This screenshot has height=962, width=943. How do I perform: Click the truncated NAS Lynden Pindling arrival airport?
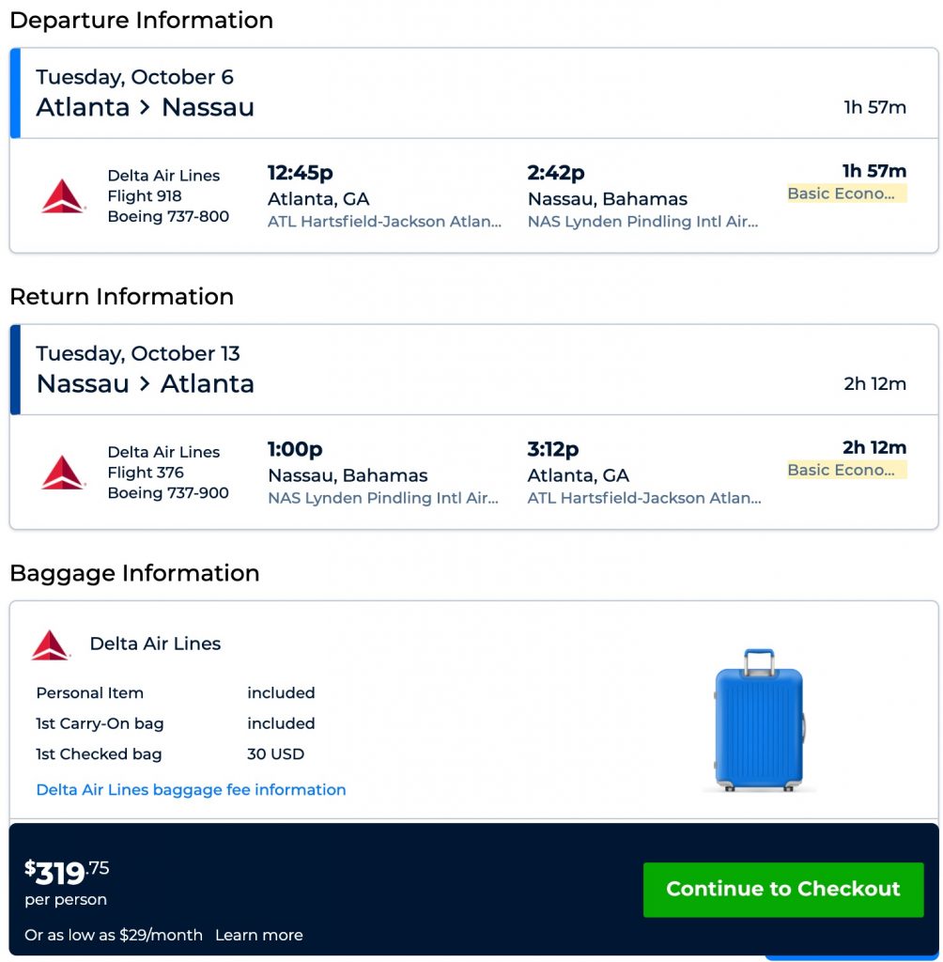[642, 222]
